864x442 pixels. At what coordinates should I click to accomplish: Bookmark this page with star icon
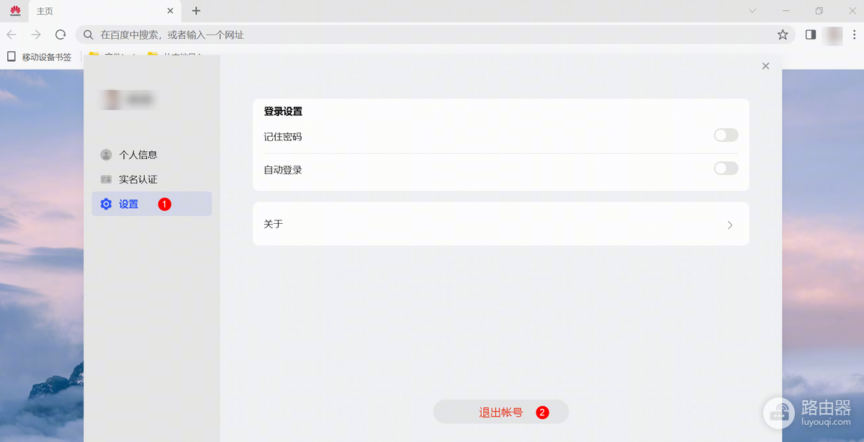tap(783, 35)
